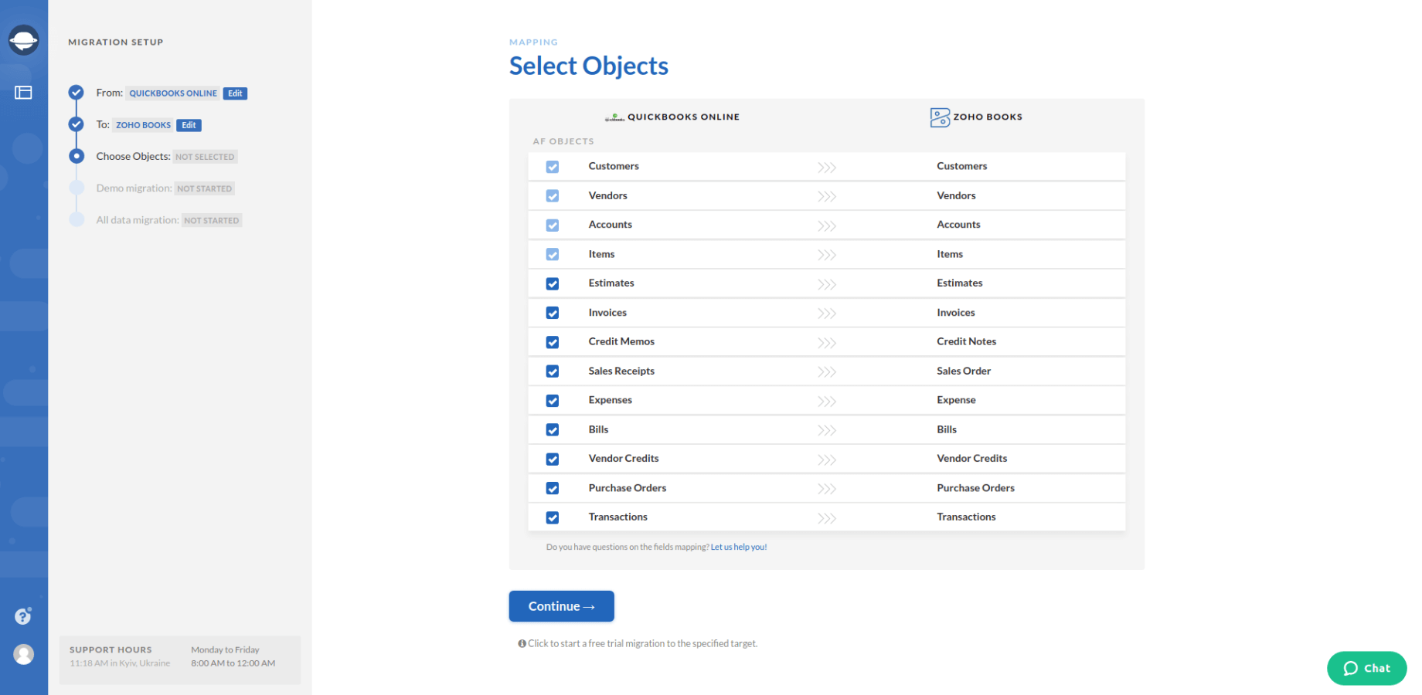Uncheck the Invoices checkbox
Viewport: 1422px width, 695px height.
(x=553, y=313)
